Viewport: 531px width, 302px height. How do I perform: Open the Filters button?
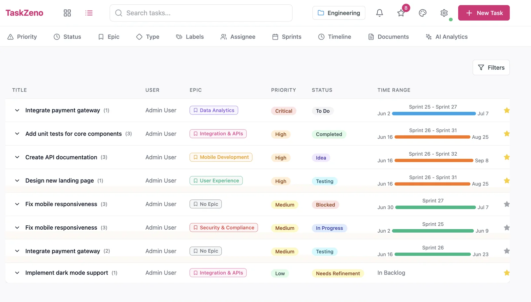tap(491, 68)
